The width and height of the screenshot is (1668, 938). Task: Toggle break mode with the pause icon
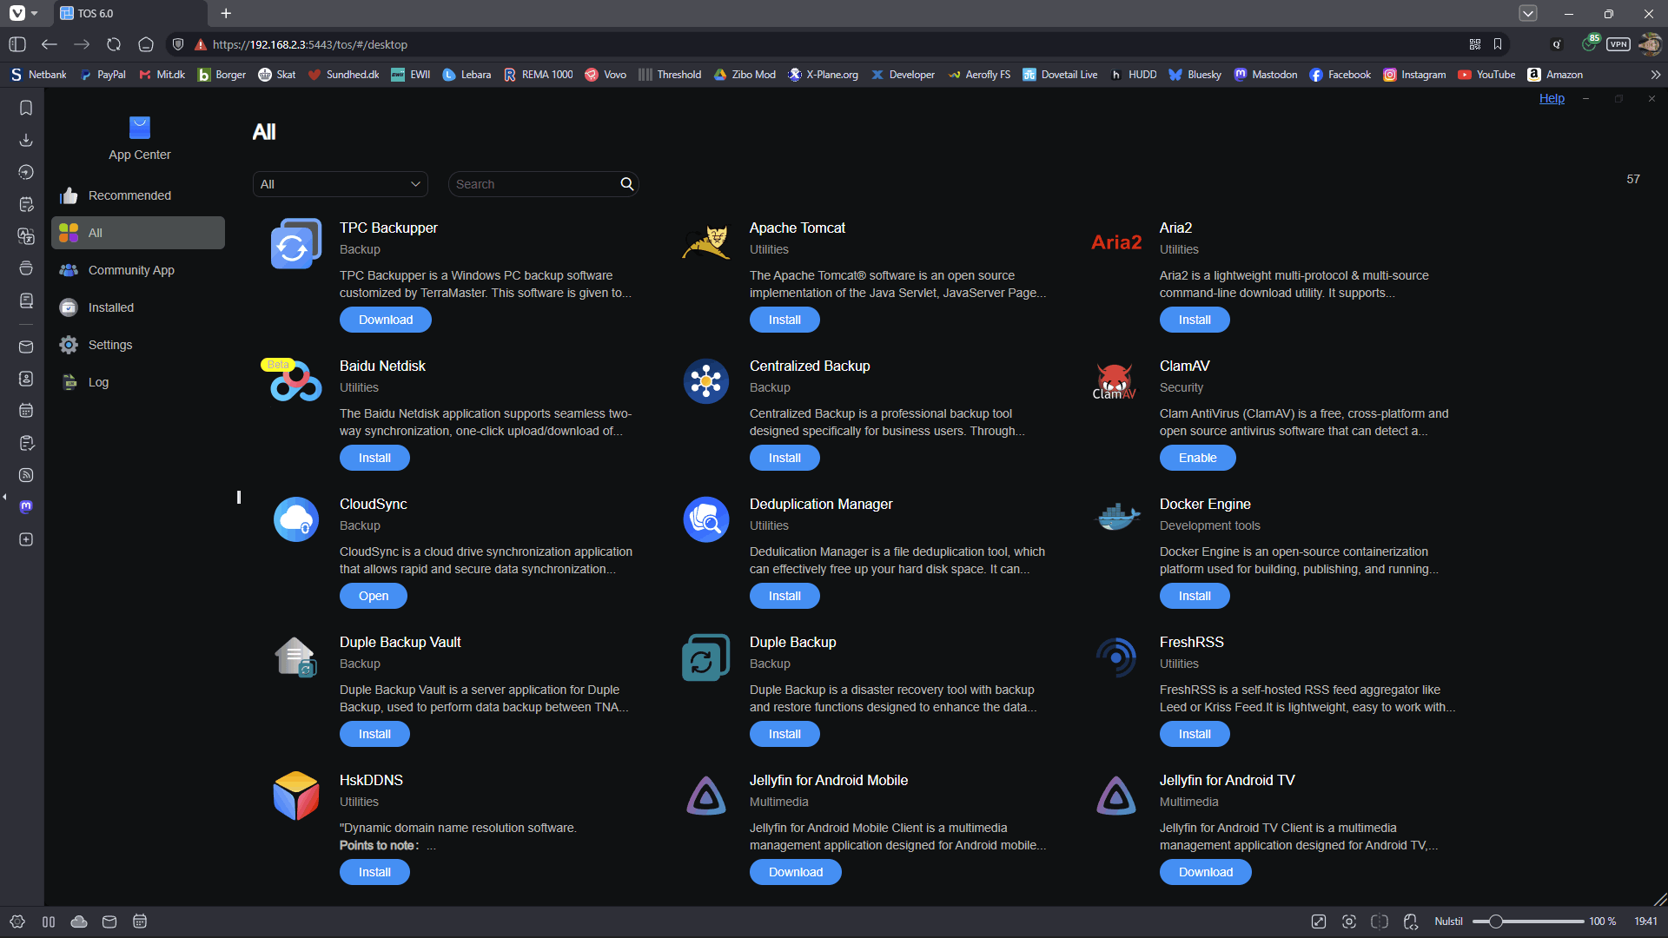[x=48, y=921]
